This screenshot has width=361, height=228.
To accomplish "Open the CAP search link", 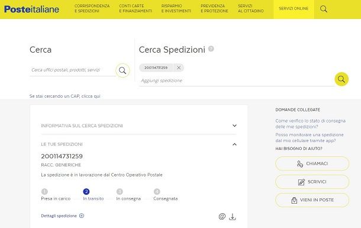I will pos(65,96).
